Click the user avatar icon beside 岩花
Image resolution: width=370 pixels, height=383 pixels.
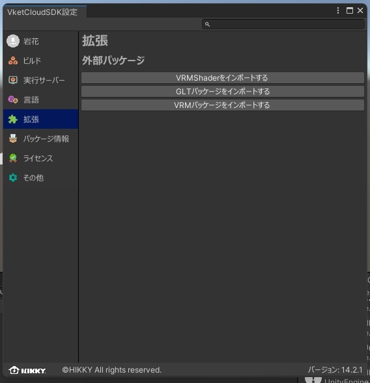(13, 41)
